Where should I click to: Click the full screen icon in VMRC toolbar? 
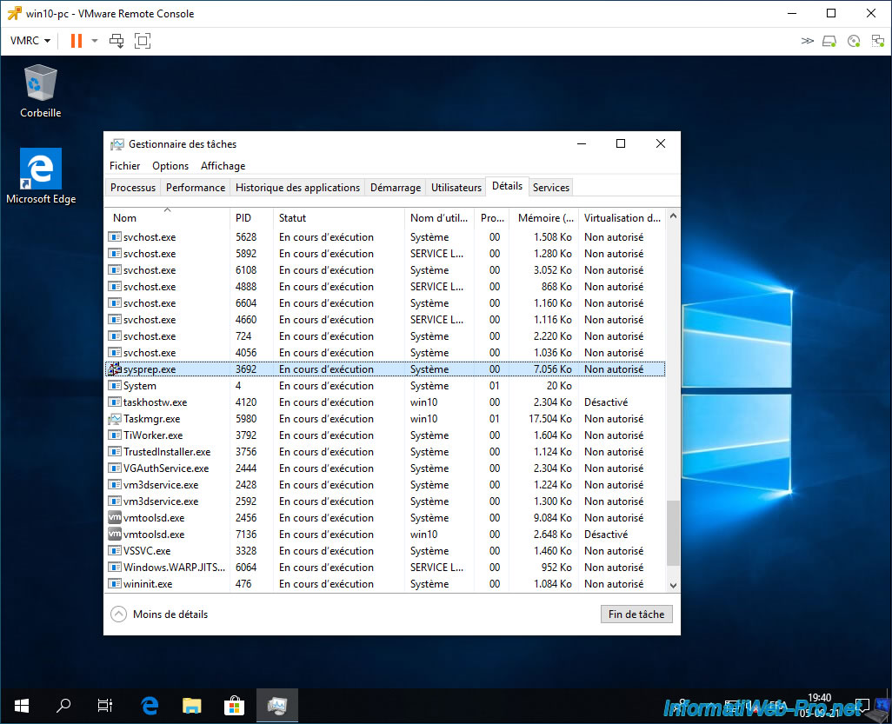pos(143,40)
